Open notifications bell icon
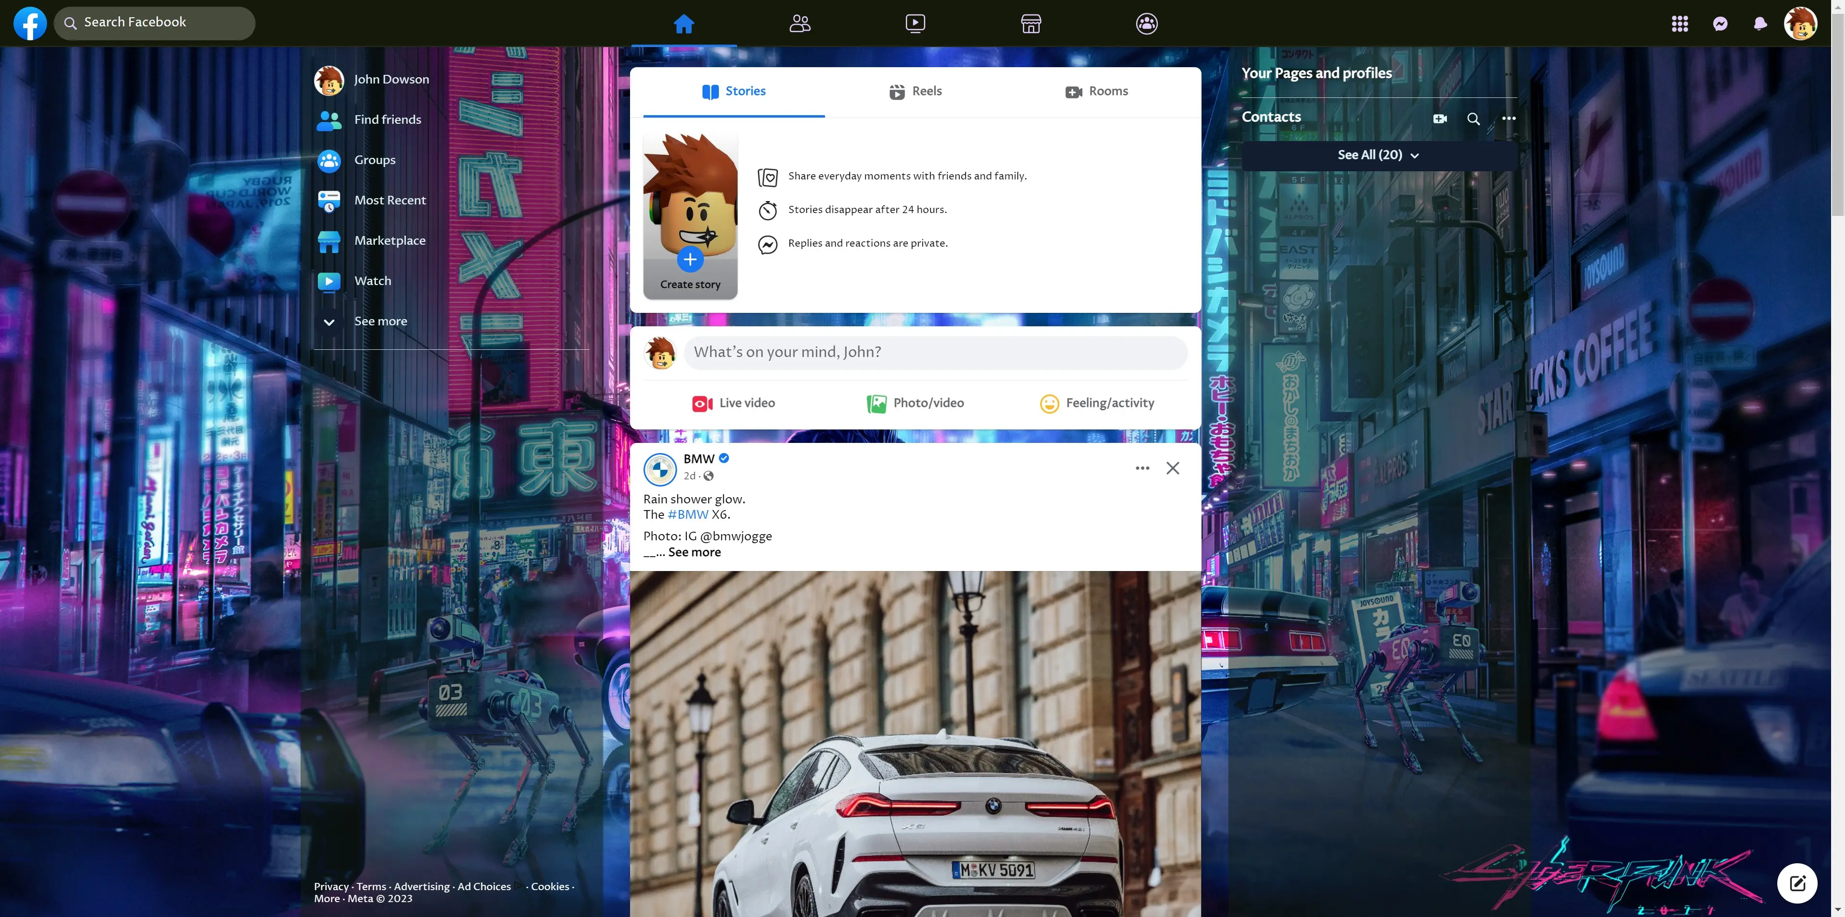Image resolution: width=1845 pixels, height=917 pixels. coord(1760,24)
